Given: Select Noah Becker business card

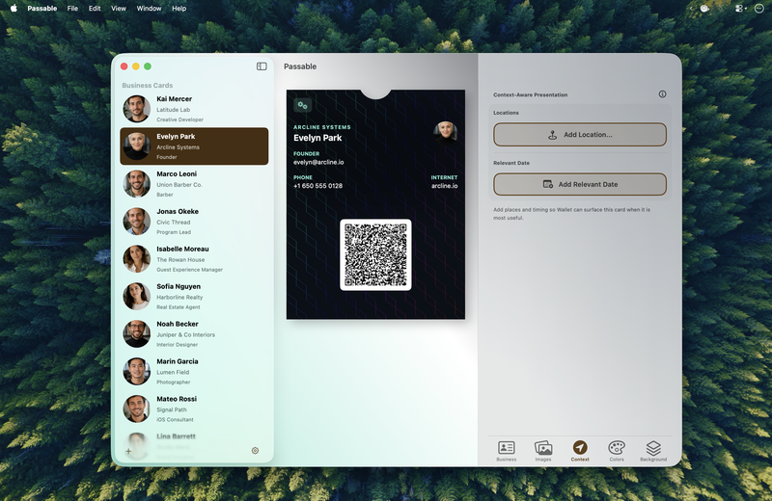Looking at the screenshot, I should pyautogui.click(x=194, y=333).
